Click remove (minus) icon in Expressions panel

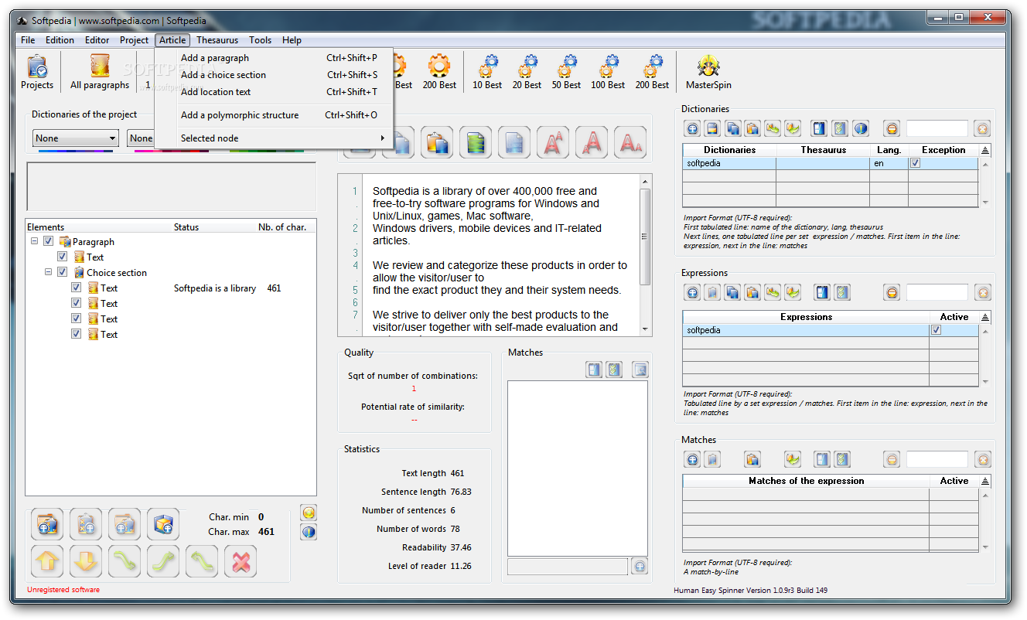(x=892, y=292)
